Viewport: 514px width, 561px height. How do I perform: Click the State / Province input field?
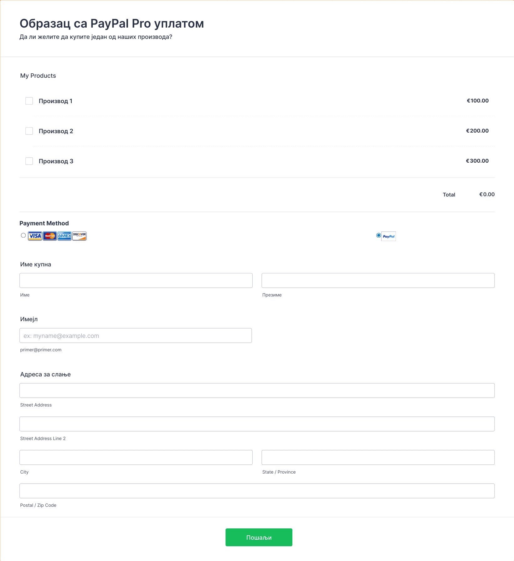pos(378,458)
